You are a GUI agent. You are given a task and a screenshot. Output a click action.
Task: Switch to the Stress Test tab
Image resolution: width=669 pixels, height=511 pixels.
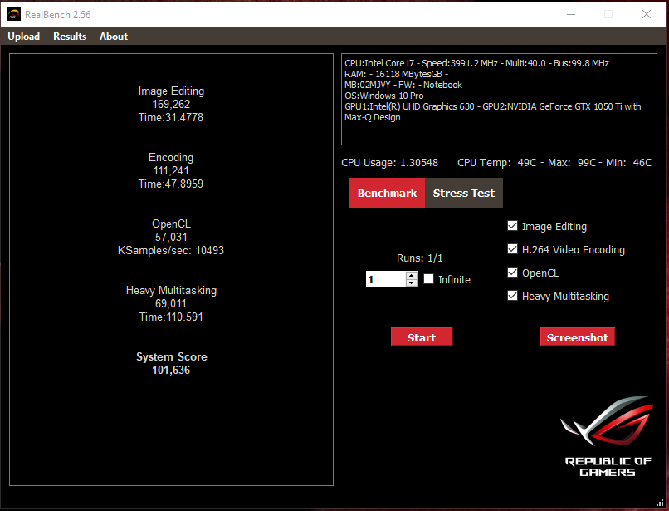click(464, 193)
